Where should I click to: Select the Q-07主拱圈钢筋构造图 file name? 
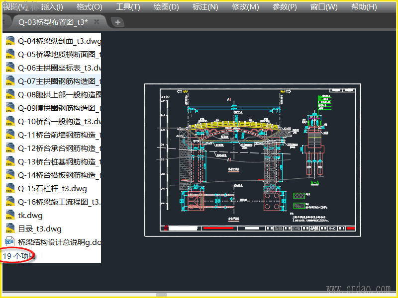(59, 81)
